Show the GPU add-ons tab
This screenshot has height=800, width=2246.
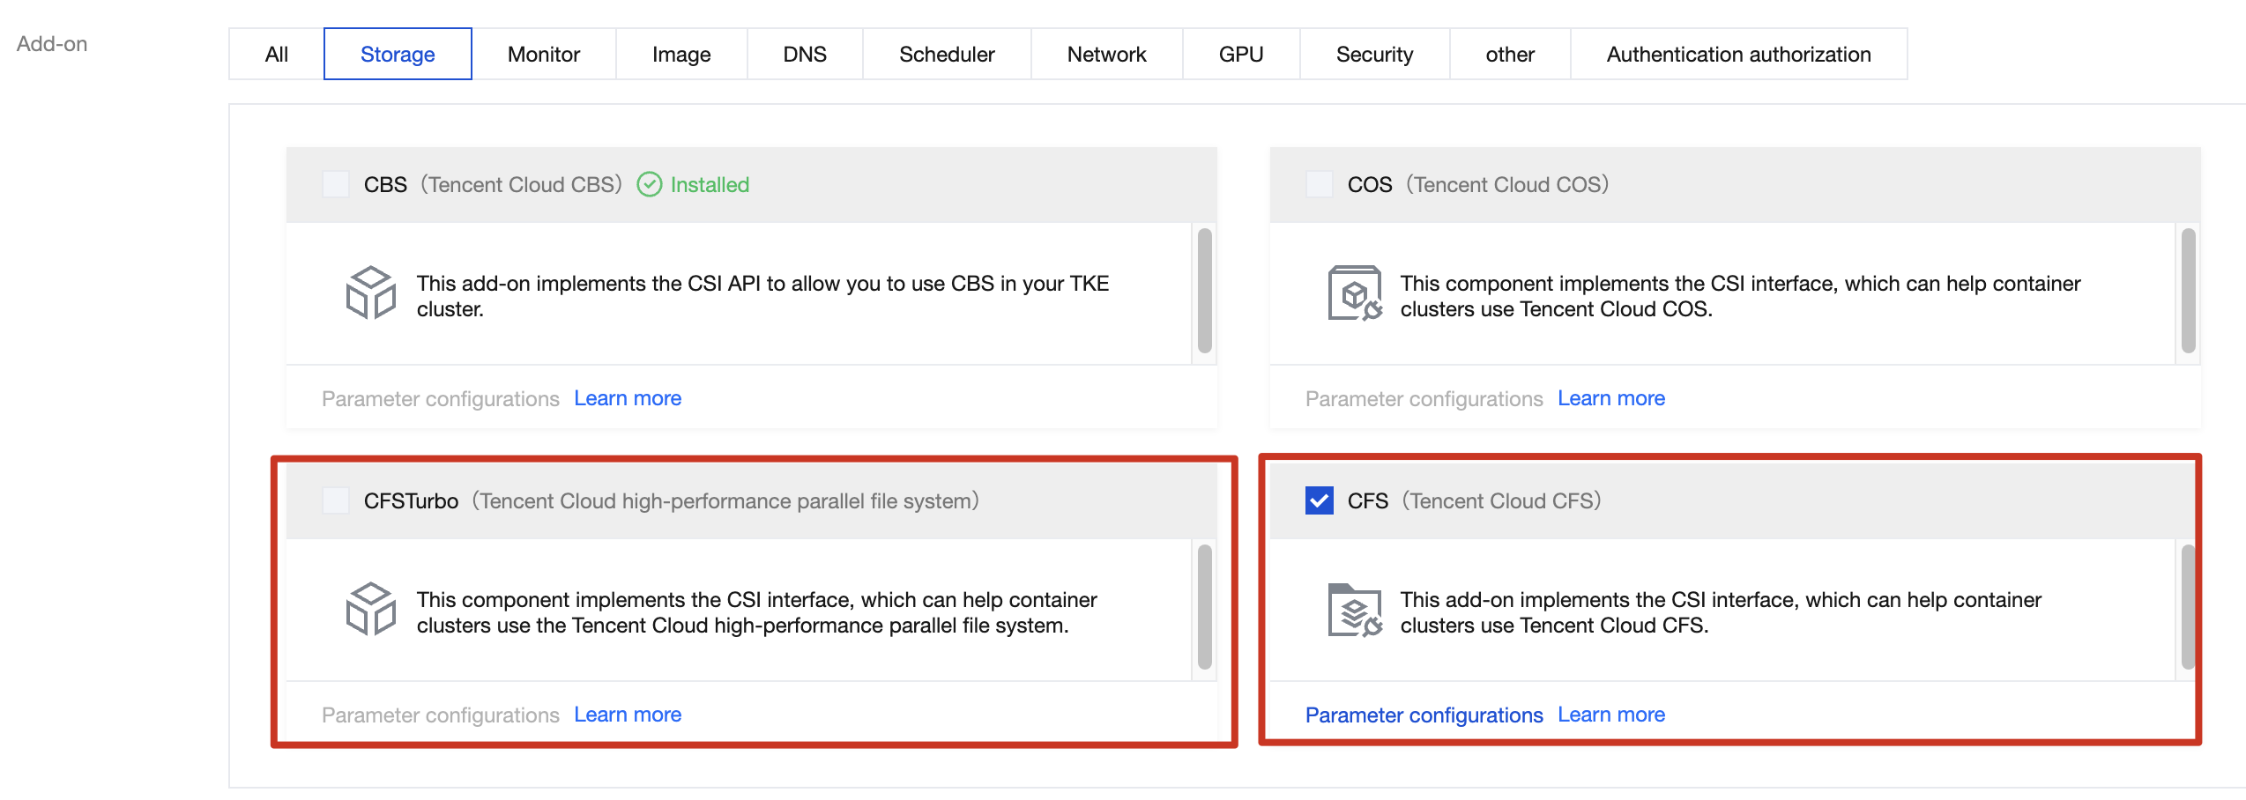(1240, 55)
